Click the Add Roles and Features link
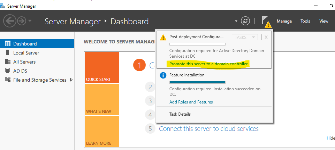 point(191,102)
